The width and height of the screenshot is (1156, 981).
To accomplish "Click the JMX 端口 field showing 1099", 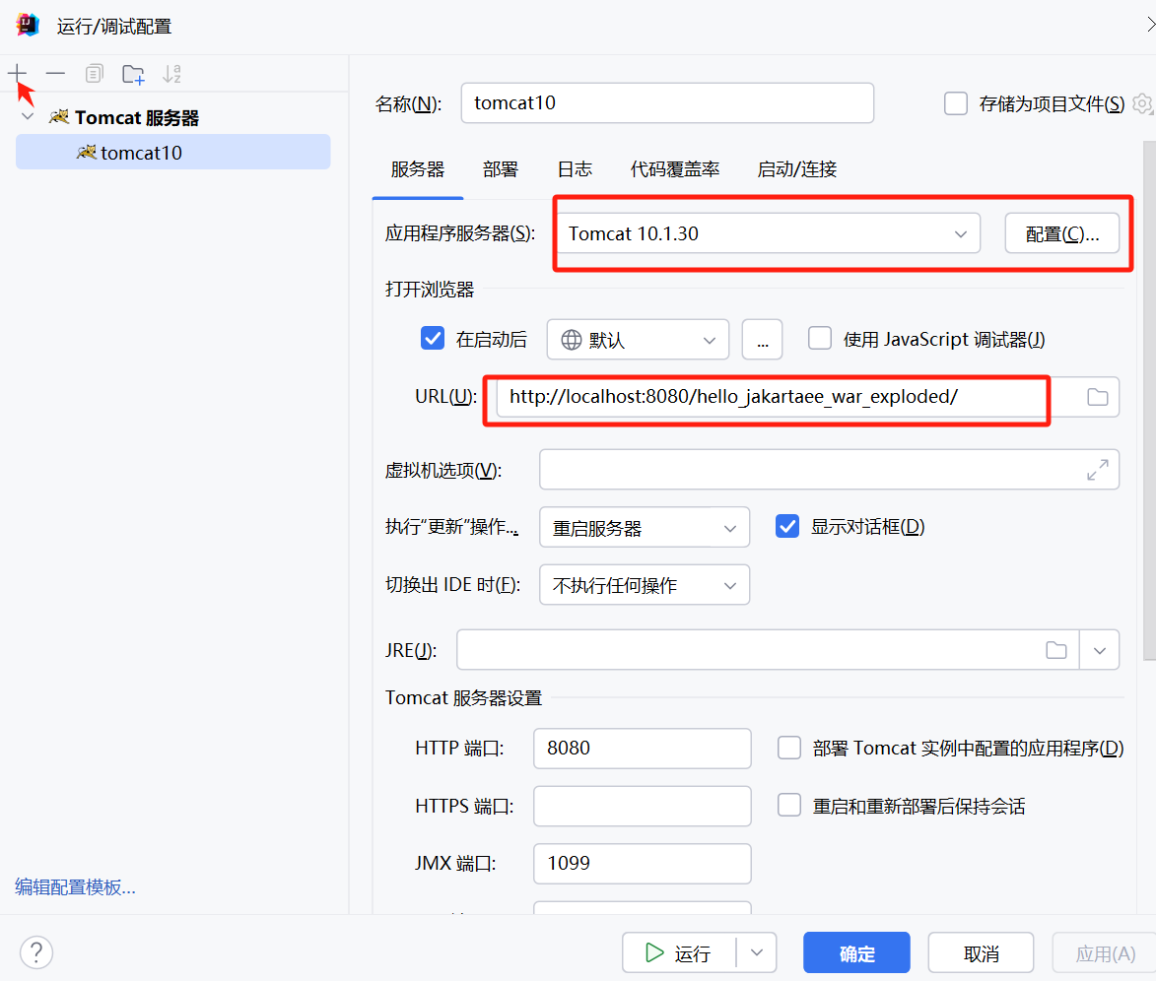I will click(643, 863).
